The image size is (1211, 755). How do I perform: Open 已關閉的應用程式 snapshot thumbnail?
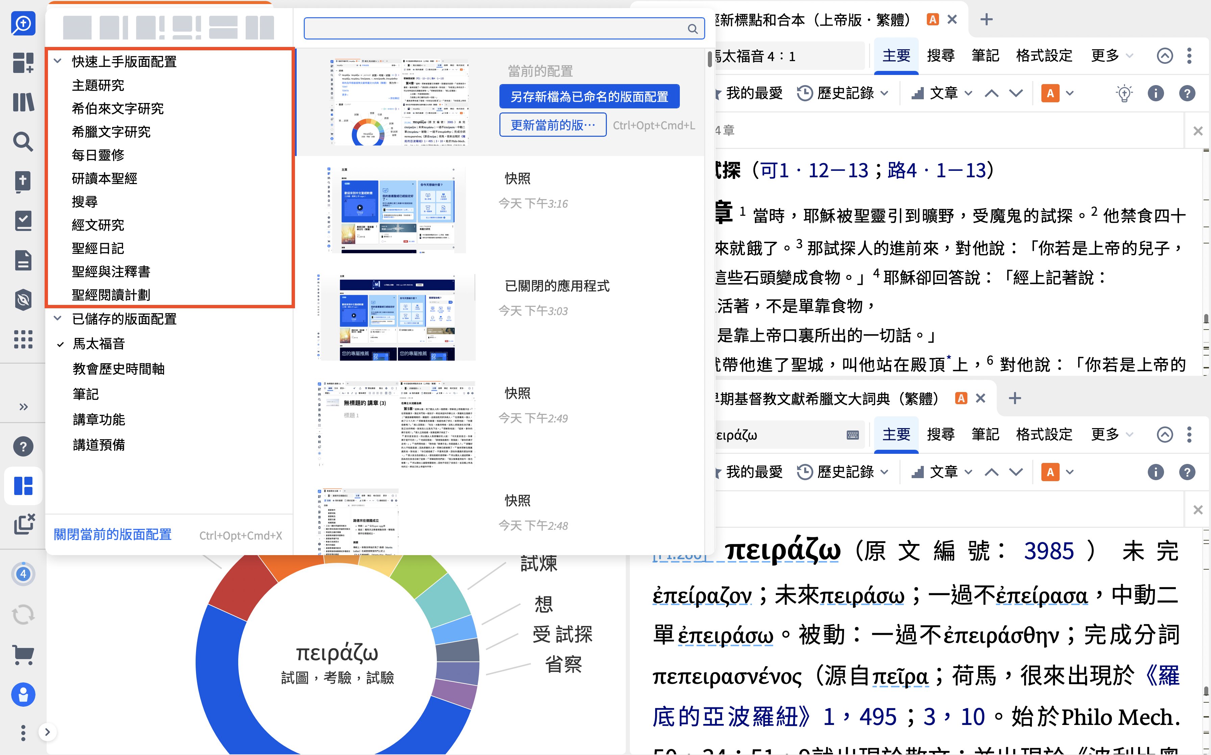point(396,318)
